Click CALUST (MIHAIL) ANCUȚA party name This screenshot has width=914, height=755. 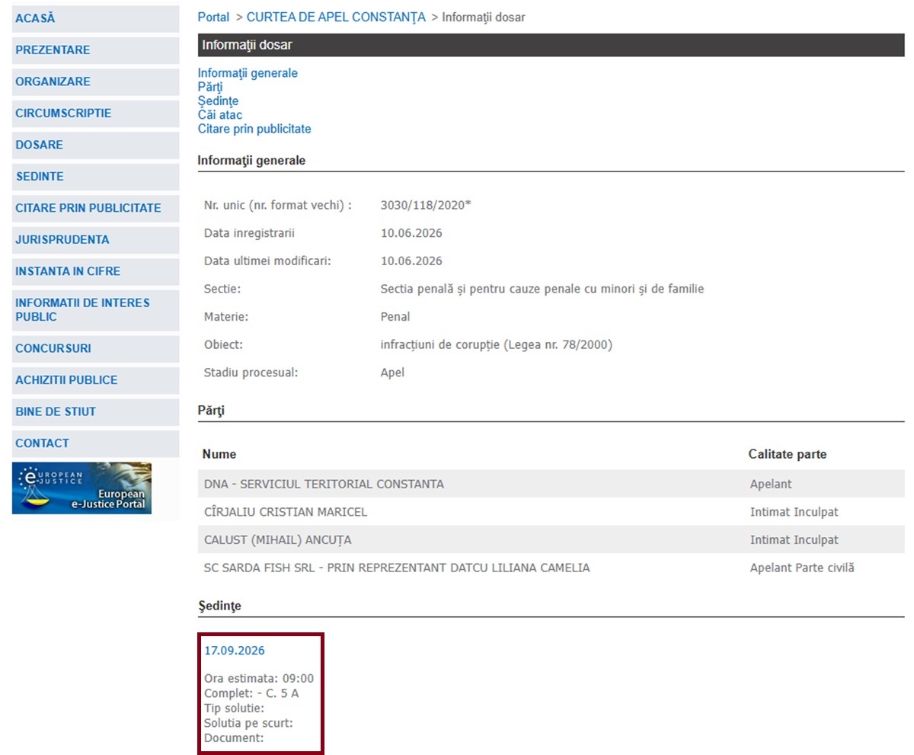277,540
